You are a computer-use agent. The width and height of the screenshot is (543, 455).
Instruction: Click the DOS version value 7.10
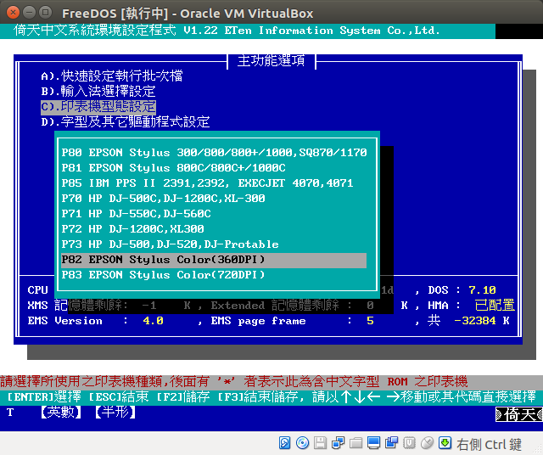(482, 290)
